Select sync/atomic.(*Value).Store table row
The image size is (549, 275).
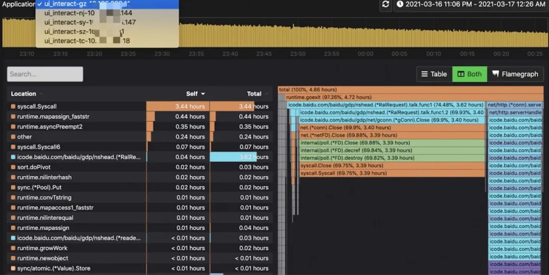pos(140,268)
